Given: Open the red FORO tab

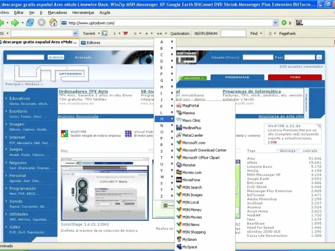Looking at the screenshot, I should pyautogui.click(x=295, y=77).
